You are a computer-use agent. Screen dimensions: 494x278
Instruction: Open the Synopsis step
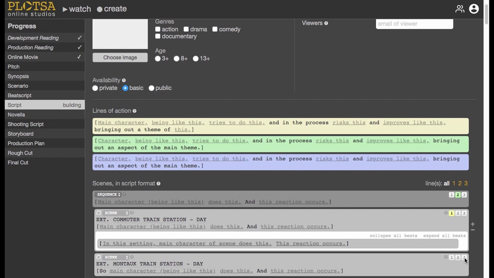click(45, 76)
